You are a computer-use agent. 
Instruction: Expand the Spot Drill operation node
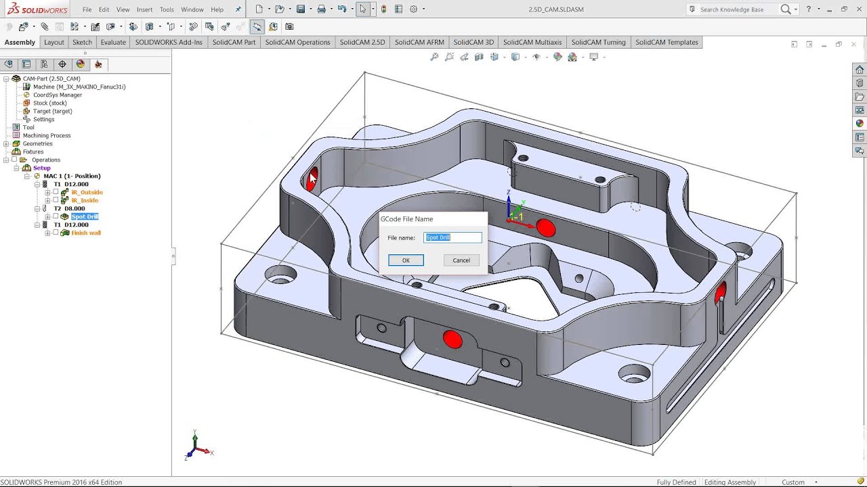tap(47, 216)
